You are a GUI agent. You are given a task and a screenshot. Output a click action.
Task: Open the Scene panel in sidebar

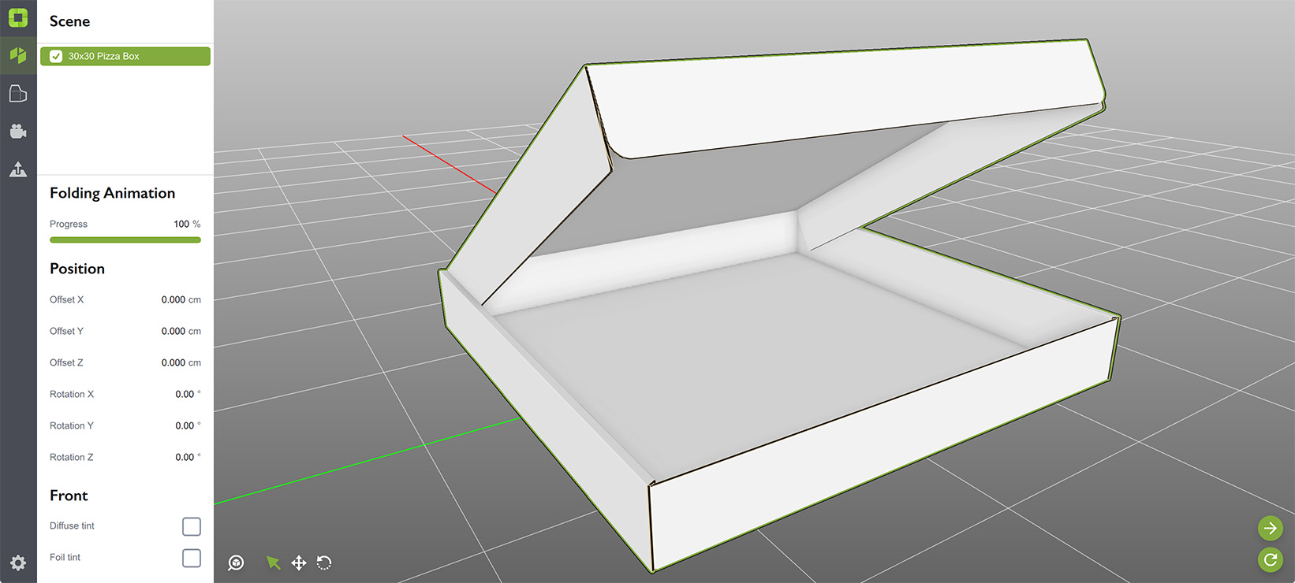click(x=18, y=56)
